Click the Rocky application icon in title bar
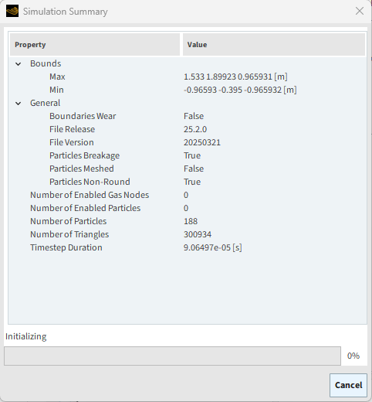Image resolution: width=372 pixels, height=402 pixels. (12, 11)
